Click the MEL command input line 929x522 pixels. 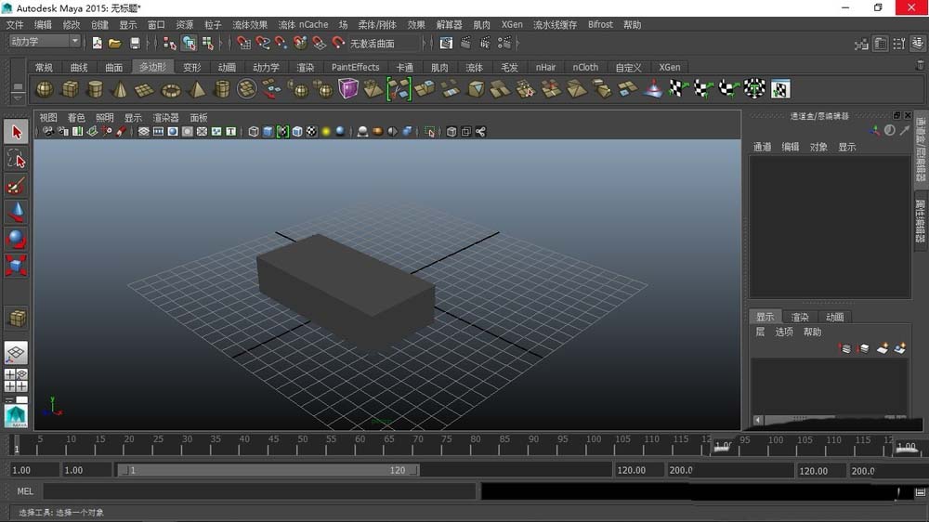pyautogui.click(x=259, y=491)
